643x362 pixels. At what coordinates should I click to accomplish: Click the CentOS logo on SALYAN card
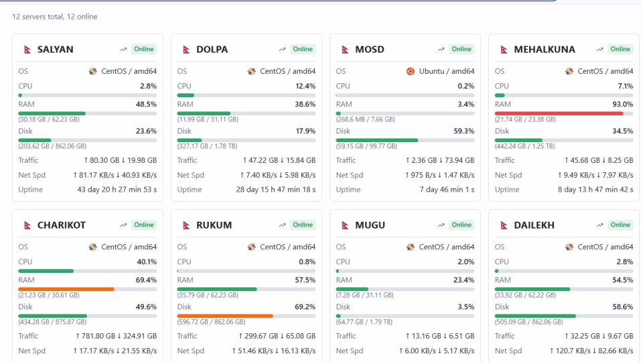(x=92, y=72)
